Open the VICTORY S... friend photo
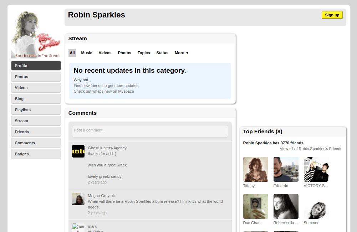The image size is (357, 232). pos(316,169)
